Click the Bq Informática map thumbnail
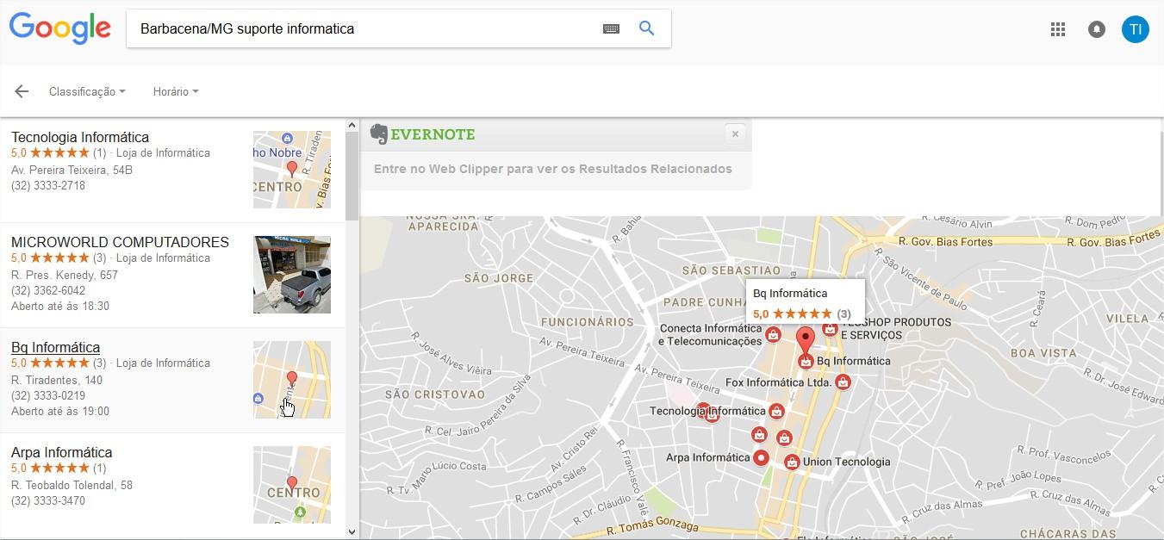Viewport: 1164px width, 540px height. (292, 380)
